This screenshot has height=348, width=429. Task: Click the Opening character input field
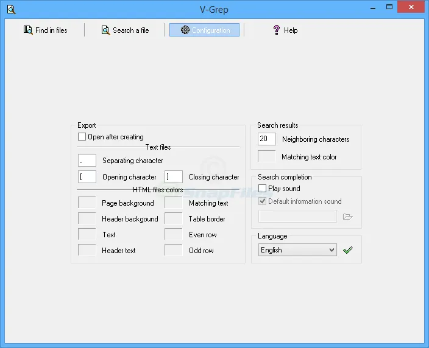point(87,176)
